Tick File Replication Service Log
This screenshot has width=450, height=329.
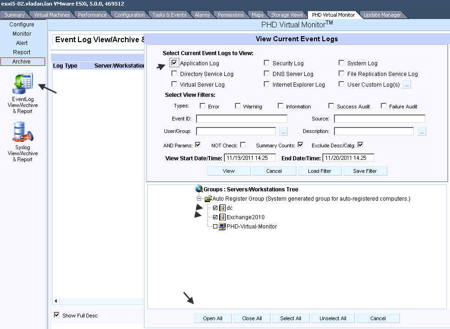pos(341,73)
